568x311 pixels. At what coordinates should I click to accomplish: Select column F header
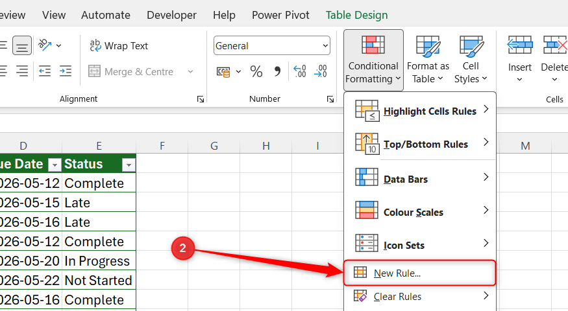point(162,146)
